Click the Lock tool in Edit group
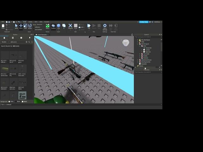The height and width of the screenshot is (152, 203). pyautogui.click(x=82, y=27)
